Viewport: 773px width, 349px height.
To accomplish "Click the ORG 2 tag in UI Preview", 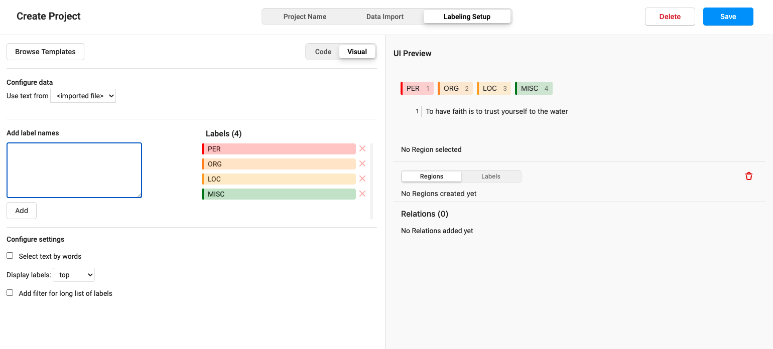I will [x=455, y=88].
